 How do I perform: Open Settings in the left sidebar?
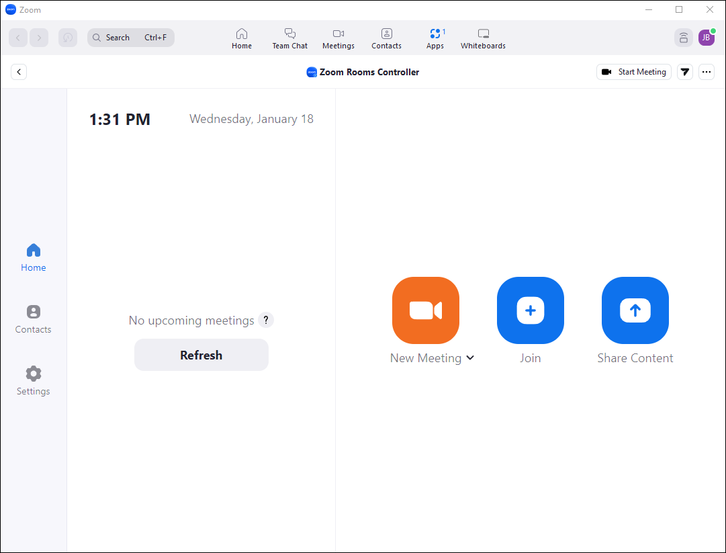pos(34,381)
